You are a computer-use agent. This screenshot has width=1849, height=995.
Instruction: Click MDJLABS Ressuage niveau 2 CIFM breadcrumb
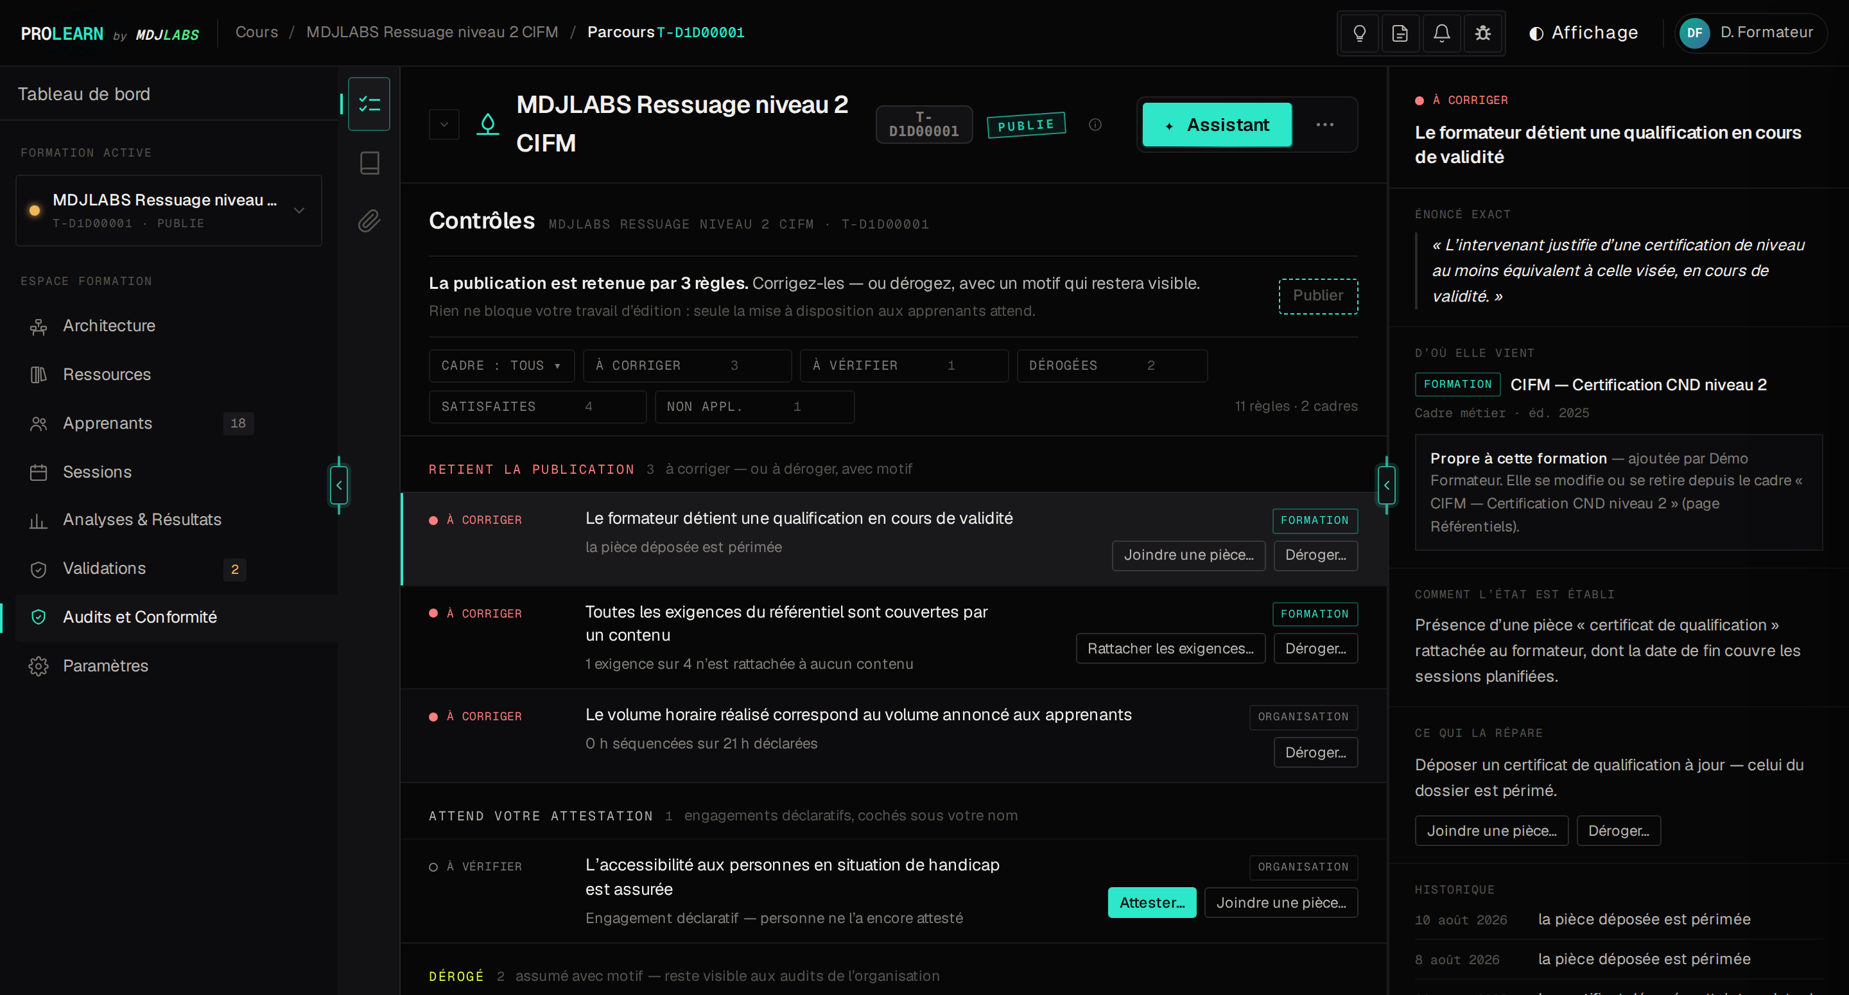point(432,32)
